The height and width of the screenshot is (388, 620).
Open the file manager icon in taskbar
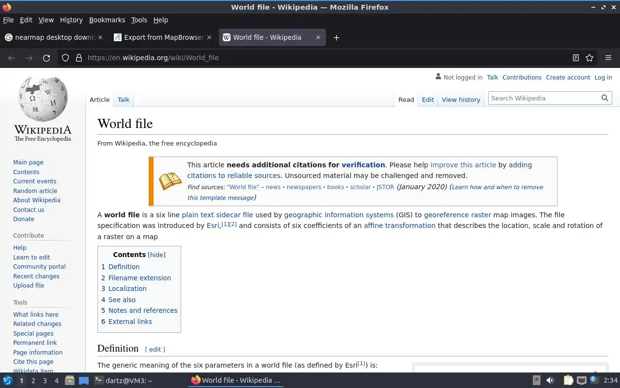(x=69, y=380)
